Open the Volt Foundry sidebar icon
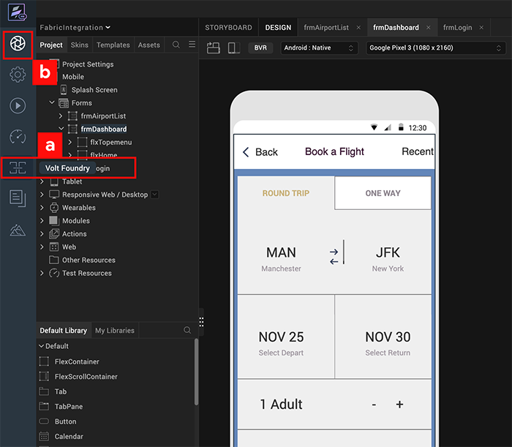 coord(18,168)
